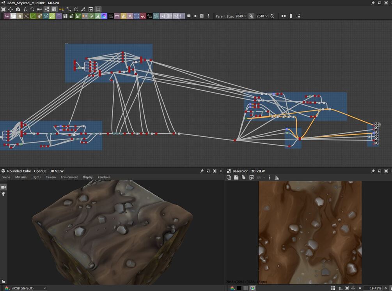Image resolution: width=392 pixels, height=291 pixels.
Task: Open the Environment menu in 3D view
Action: click(x=69, y=177)
